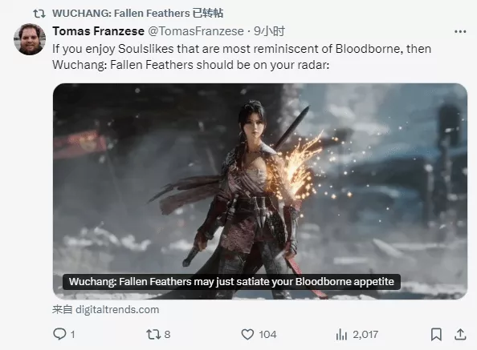Viewport: 477px width, 350px height.
Task: Click the reply speech bubble icon
Action: 59,334
